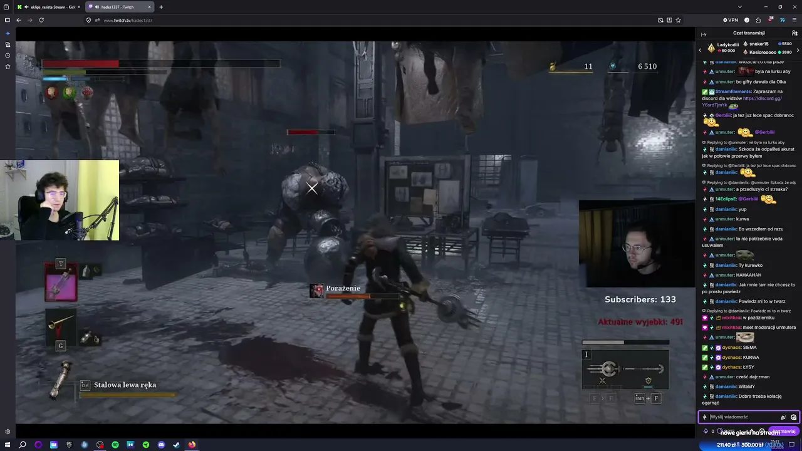The height and width of the screenshot is (451, 802).
Task: Click the snapshot icon in address bar
Action: pyautogui.click(x=660, y=20)
